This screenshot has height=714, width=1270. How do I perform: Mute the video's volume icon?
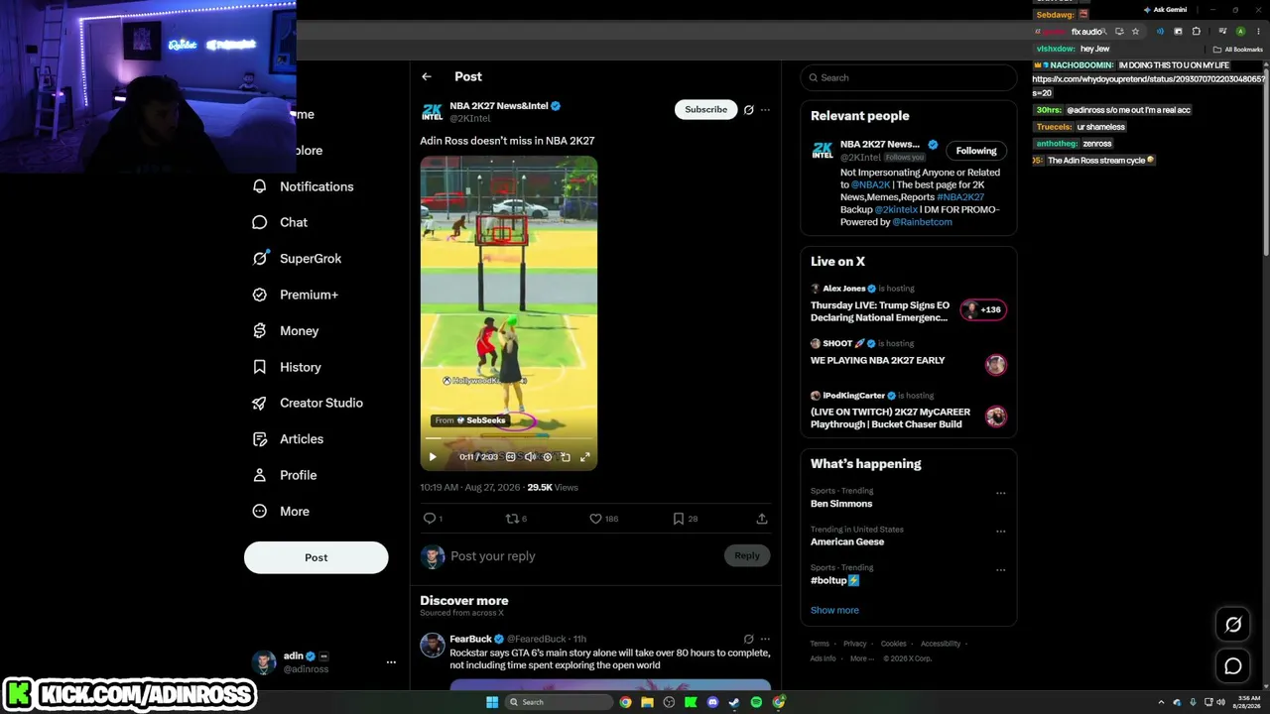coord(530,457)
